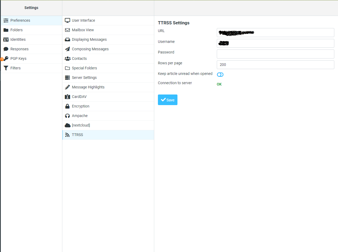The height and width of the screenshot is (252, 338).
Task: Select Encryption preferences
Action: pos(108,106)
